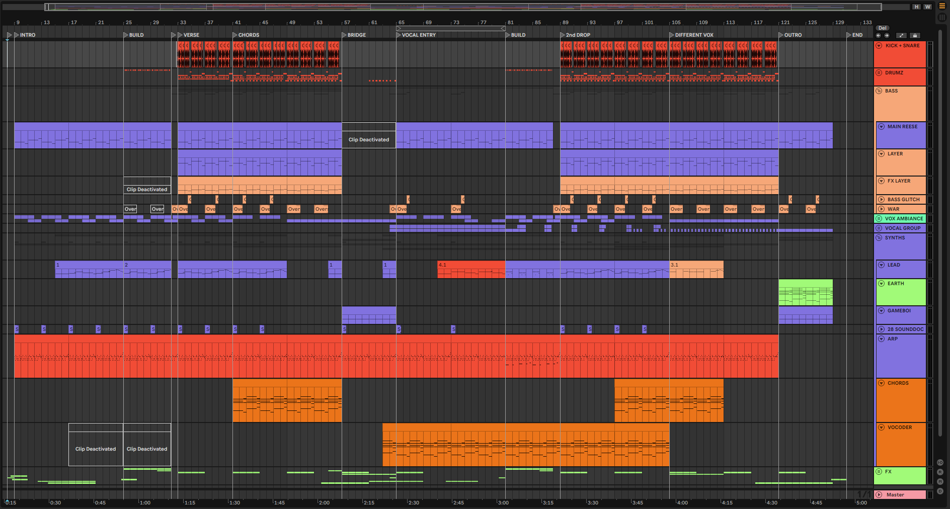This screenshot has width=950, height=509.
Task: Toggle the D track delay button
Action: (x=940, y=491)
